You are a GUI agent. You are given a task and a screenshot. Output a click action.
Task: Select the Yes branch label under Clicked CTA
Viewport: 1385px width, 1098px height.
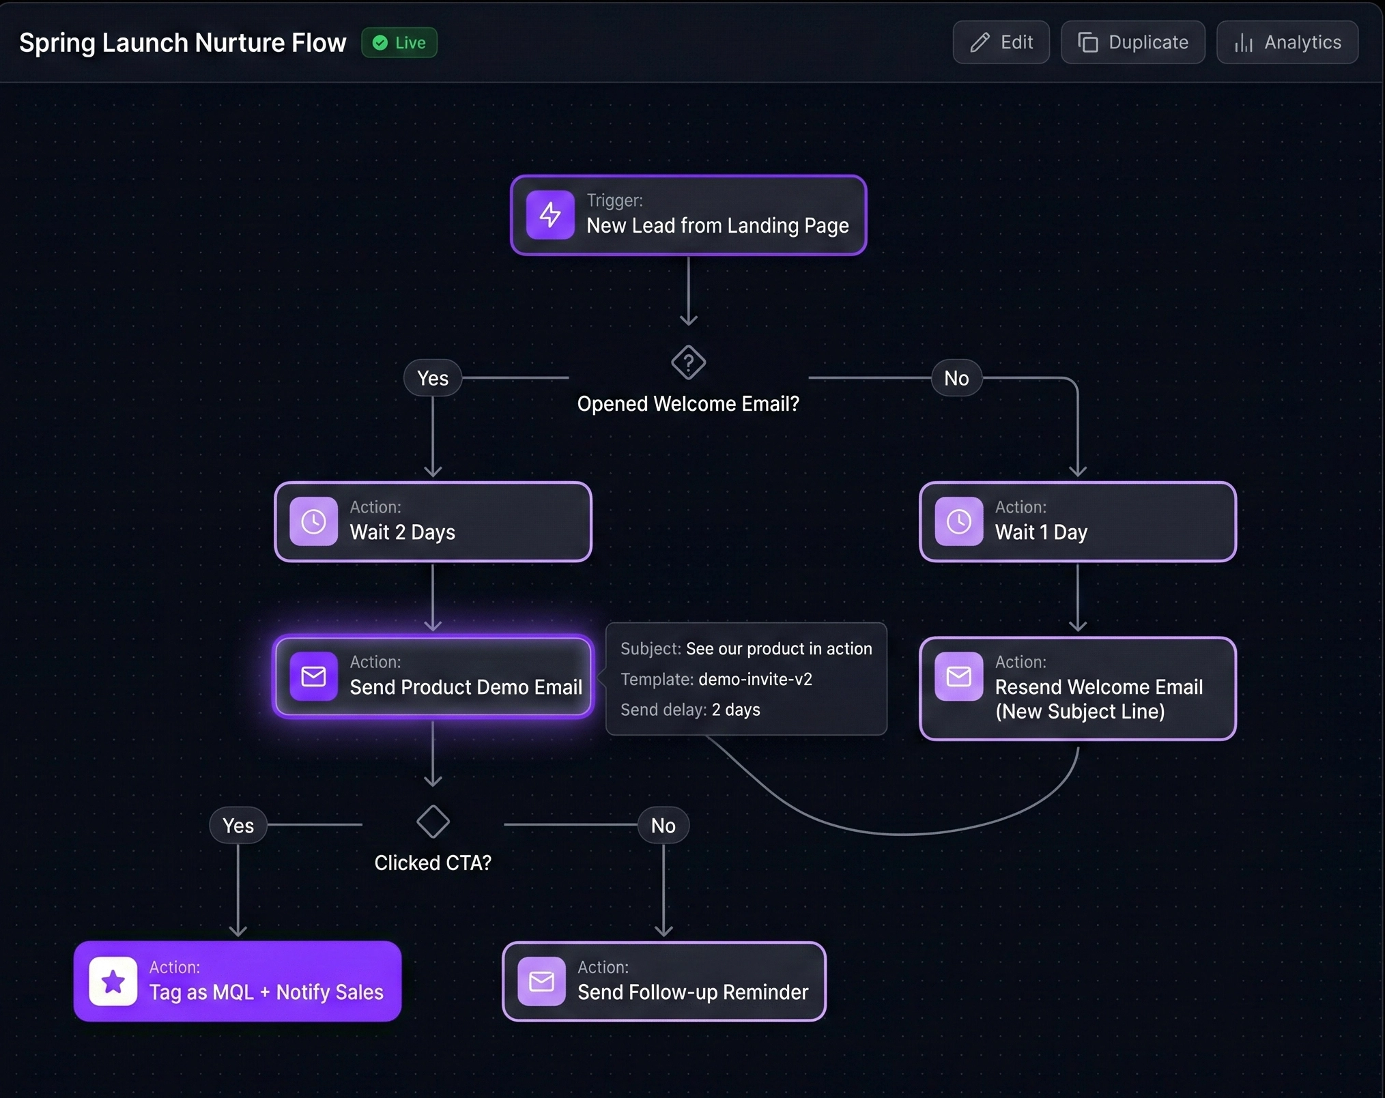tap(238, 826)
